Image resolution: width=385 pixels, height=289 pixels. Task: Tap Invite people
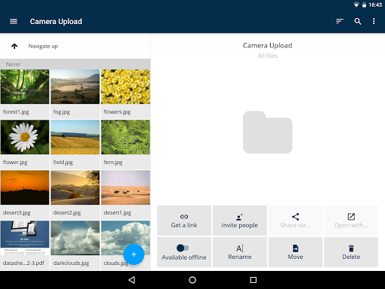click(x=240, y=221)
